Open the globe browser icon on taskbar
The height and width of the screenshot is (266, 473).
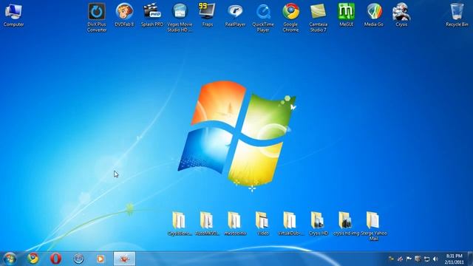coord(78,259)
